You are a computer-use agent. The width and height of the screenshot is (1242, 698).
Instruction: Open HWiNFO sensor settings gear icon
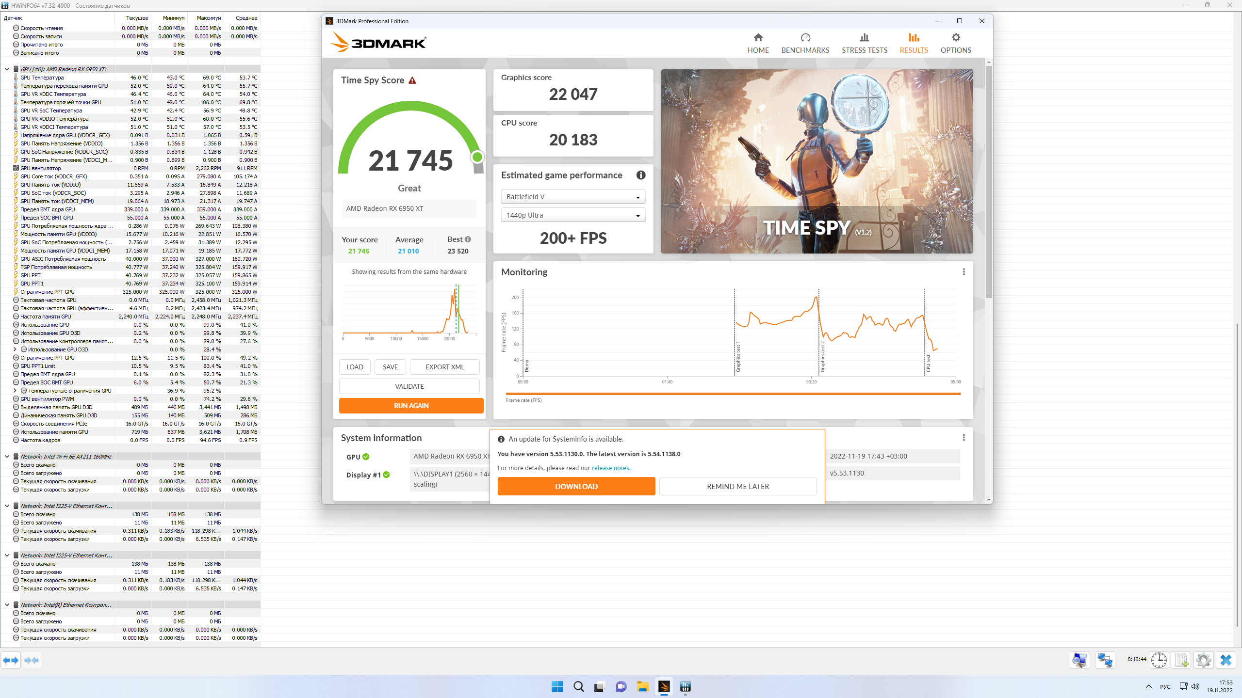click(x=1203, y=660)
